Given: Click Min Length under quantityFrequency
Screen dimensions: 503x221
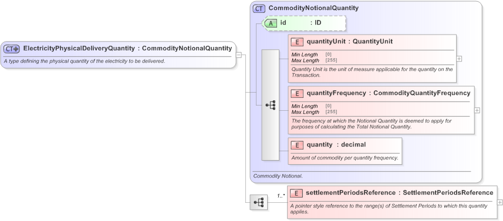Looking at the screenshot, I should click(305, 106).
